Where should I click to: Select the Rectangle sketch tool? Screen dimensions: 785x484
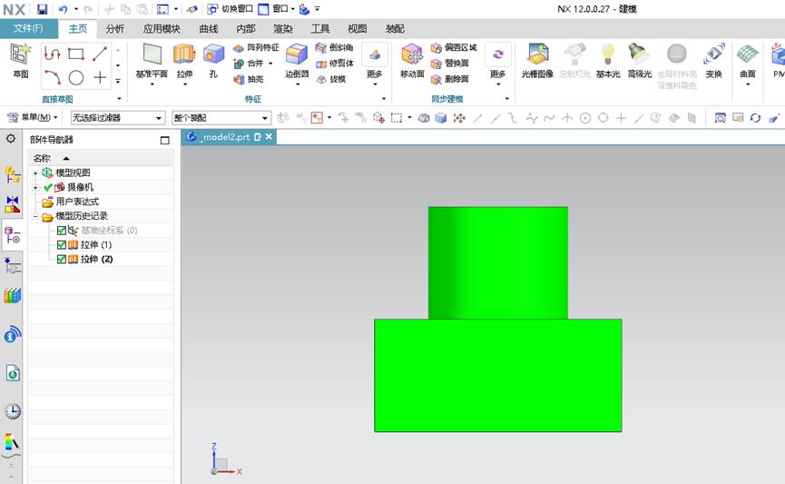pos(76,53)
